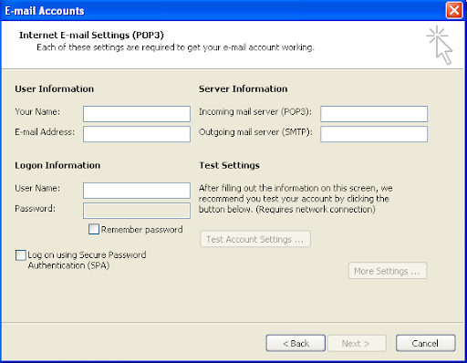Viewport: 467px width, 363px height.
Task: Click into Incoming mail server (POP3) box
Action: coord(374,114)
